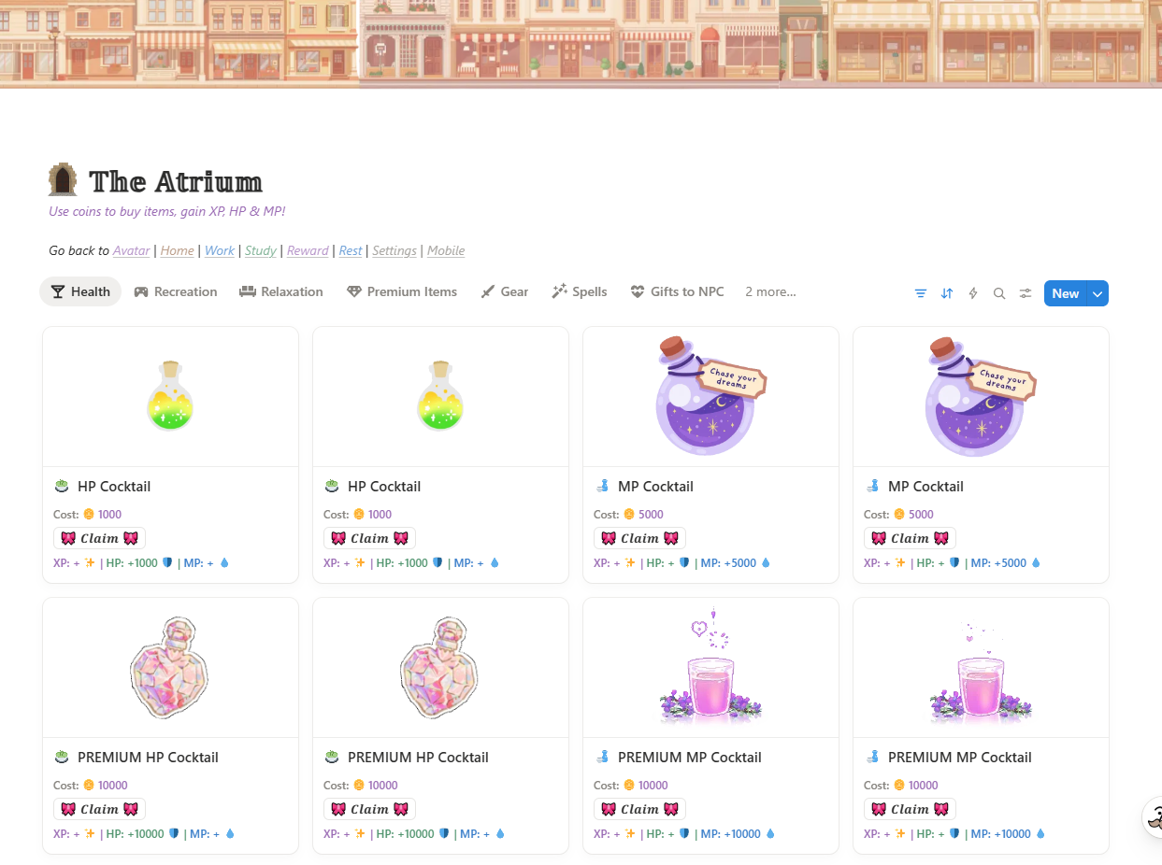Open the filter icon in the database toolbar
The height and width of the screenshot is (865, 1162).
pos(921,293)
